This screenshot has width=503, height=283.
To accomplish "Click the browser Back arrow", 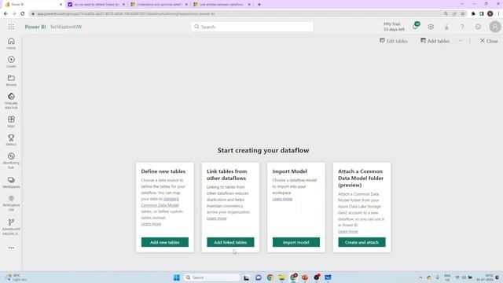I will coord(6,14).
